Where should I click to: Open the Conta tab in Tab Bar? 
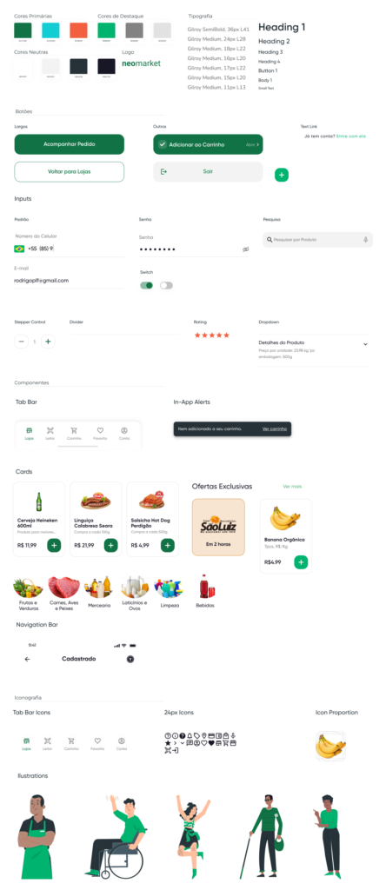click(x=124, y=433)
